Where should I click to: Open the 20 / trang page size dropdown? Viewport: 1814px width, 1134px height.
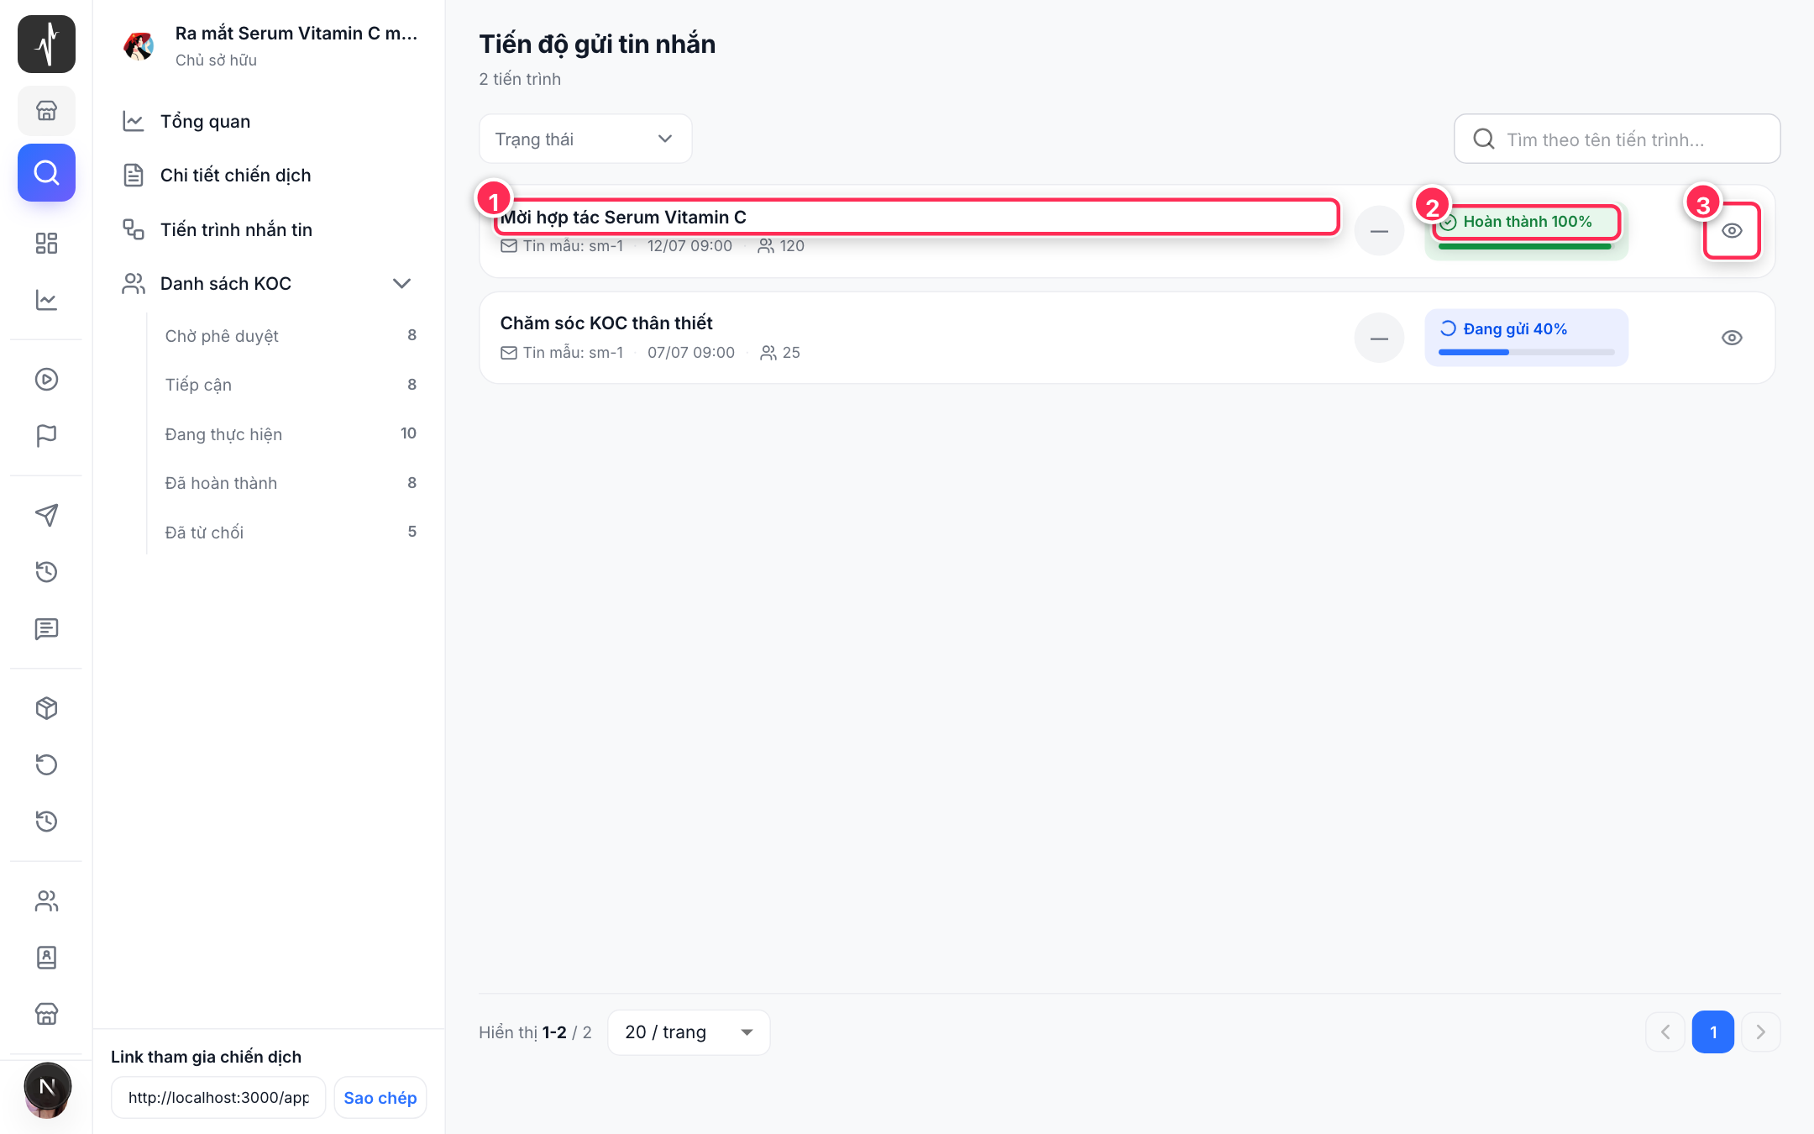click(689, 1032)
